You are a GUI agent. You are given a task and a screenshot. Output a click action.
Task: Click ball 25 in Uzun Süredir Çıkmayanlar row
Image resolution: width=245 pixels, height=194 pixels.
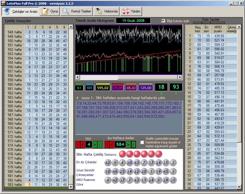122,171
